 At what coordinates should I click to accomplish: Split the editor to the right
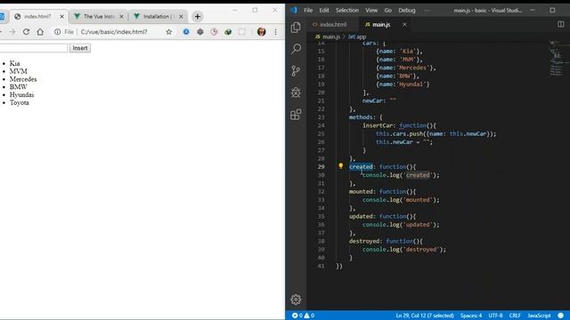click(560, 24)
